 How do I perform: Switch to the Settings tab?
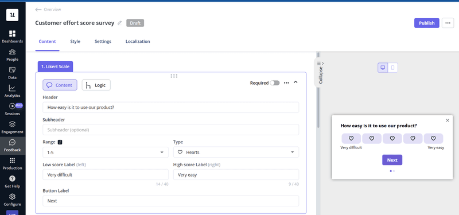click(x=103, y=41)
